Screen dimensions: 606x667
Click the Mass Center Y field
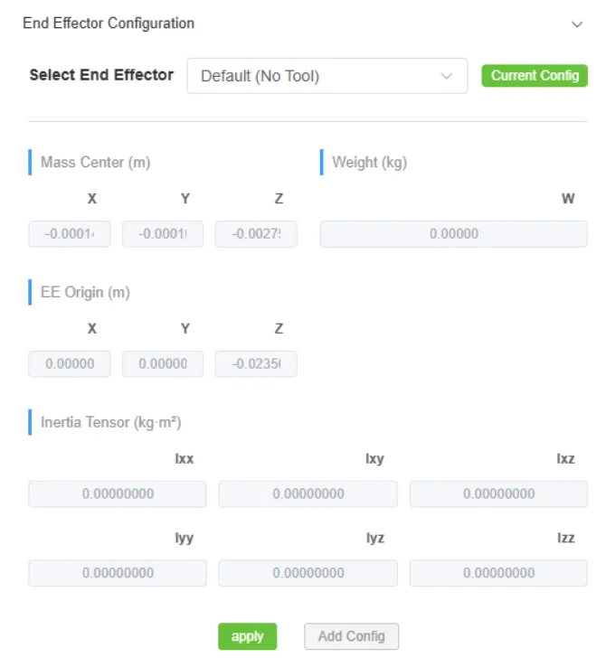point(163,234)
